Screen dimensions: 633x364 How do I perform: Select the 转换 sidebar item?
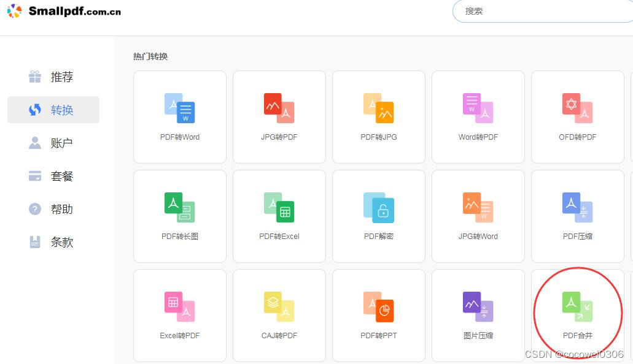[x=53, y=110]
